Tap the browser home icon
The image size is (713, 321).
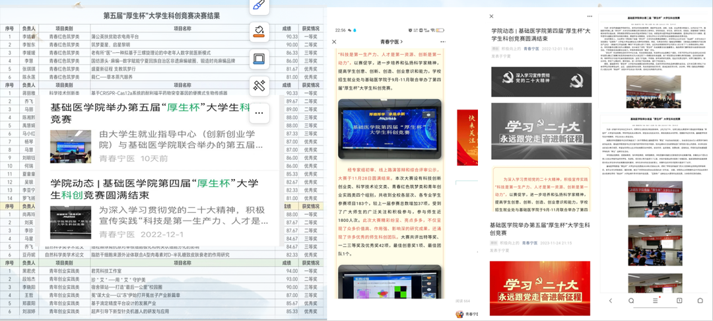tap(700, 301)
